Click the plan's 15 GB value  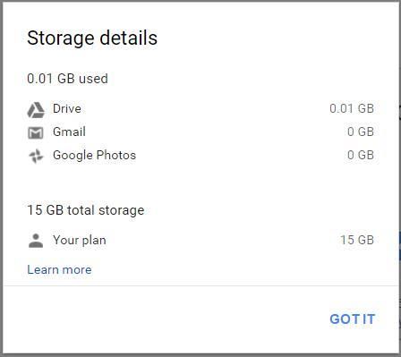click(x=357, y=240)
